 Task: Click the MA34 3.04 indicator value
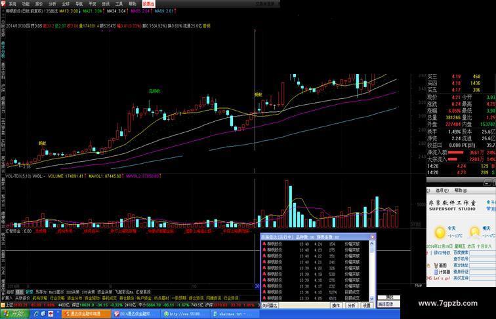click(117, 11)
